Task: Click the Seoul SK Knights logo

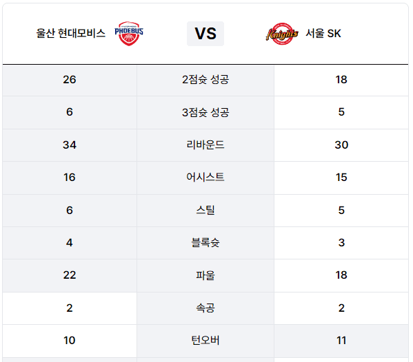Action: (282, 34)
